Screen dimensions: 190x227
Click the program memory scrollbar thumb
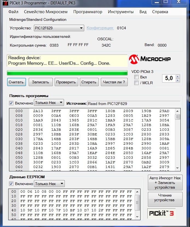click(178, 117)
